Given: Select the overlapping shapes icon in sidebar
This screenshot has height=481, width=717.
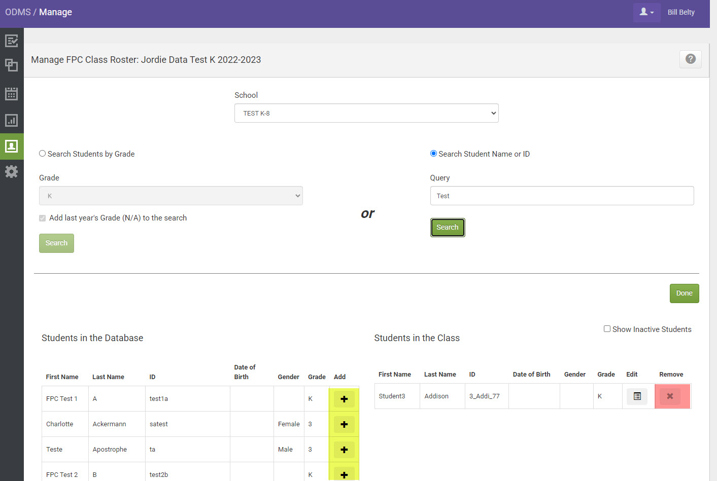Looking at the screenshot, I should tap(12, 65).
